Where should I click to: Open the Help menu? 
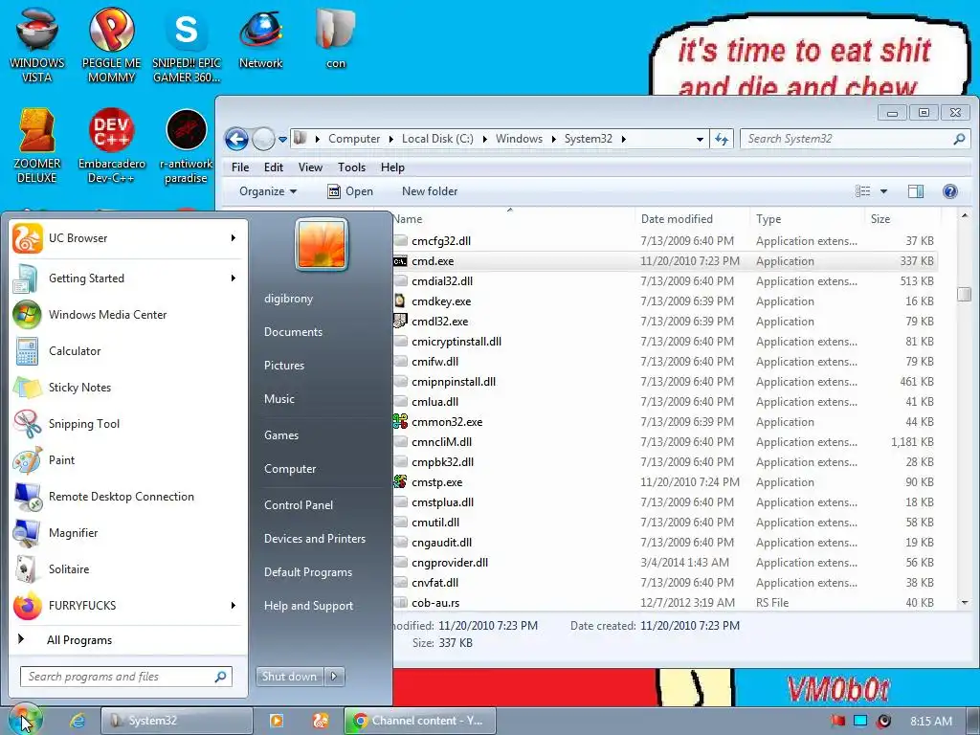click(392, 167)
